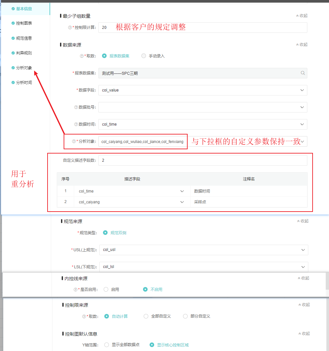Choose 启用 for inner control line
This screenshot has width=329, height=351.
106,289
